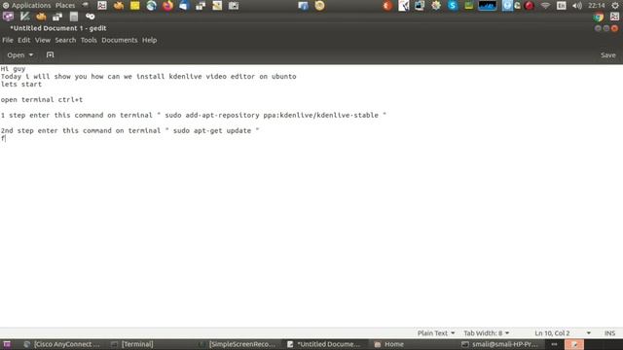Open the View menu

tap(43, 40)
